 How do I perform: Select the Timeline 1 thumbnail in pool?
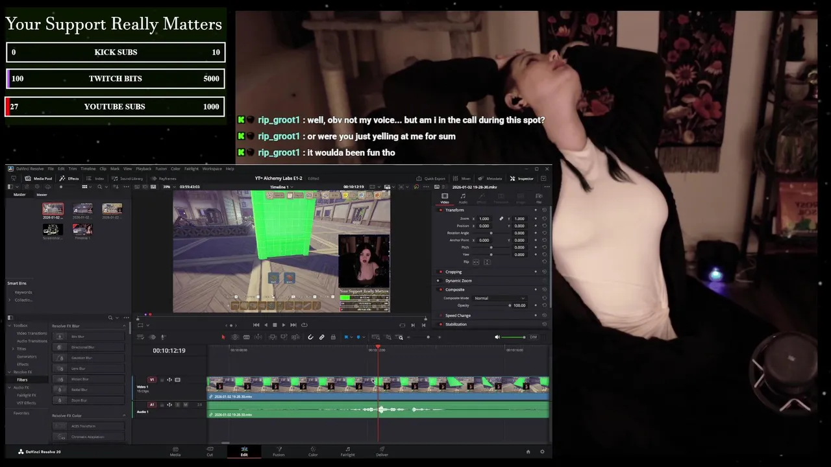(82, 230)
